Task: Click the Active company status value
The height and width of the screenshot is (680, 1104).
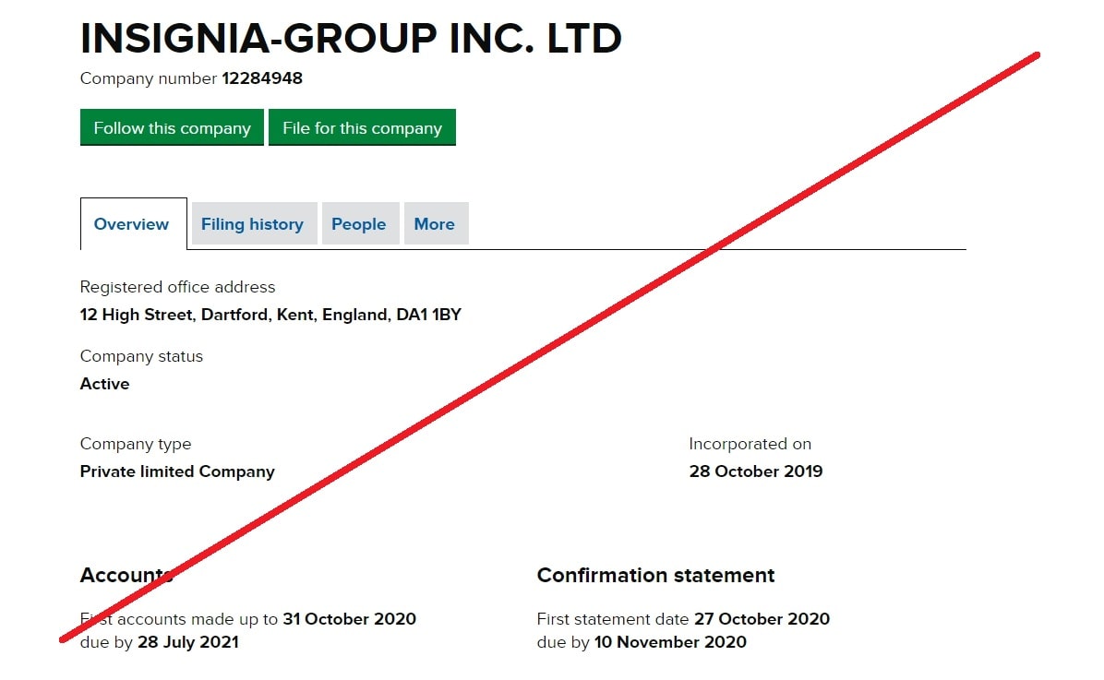Action: 105,384
